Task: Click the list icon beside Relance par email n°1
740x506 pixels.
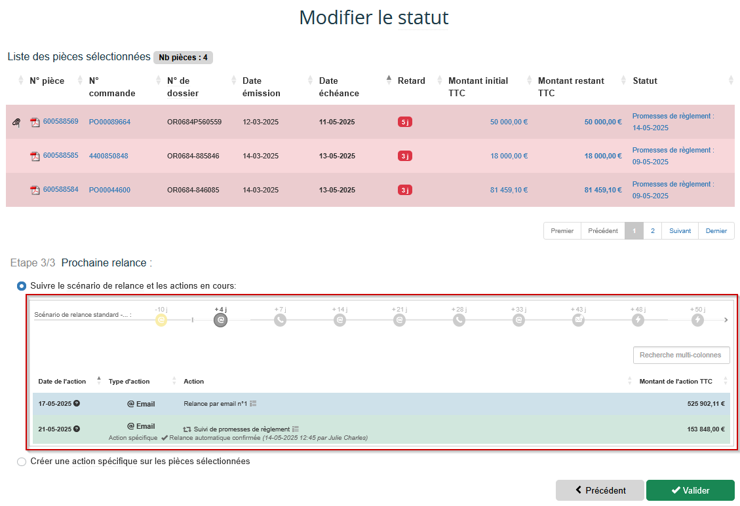Action: pyautogui.click(x=253, y=404)
